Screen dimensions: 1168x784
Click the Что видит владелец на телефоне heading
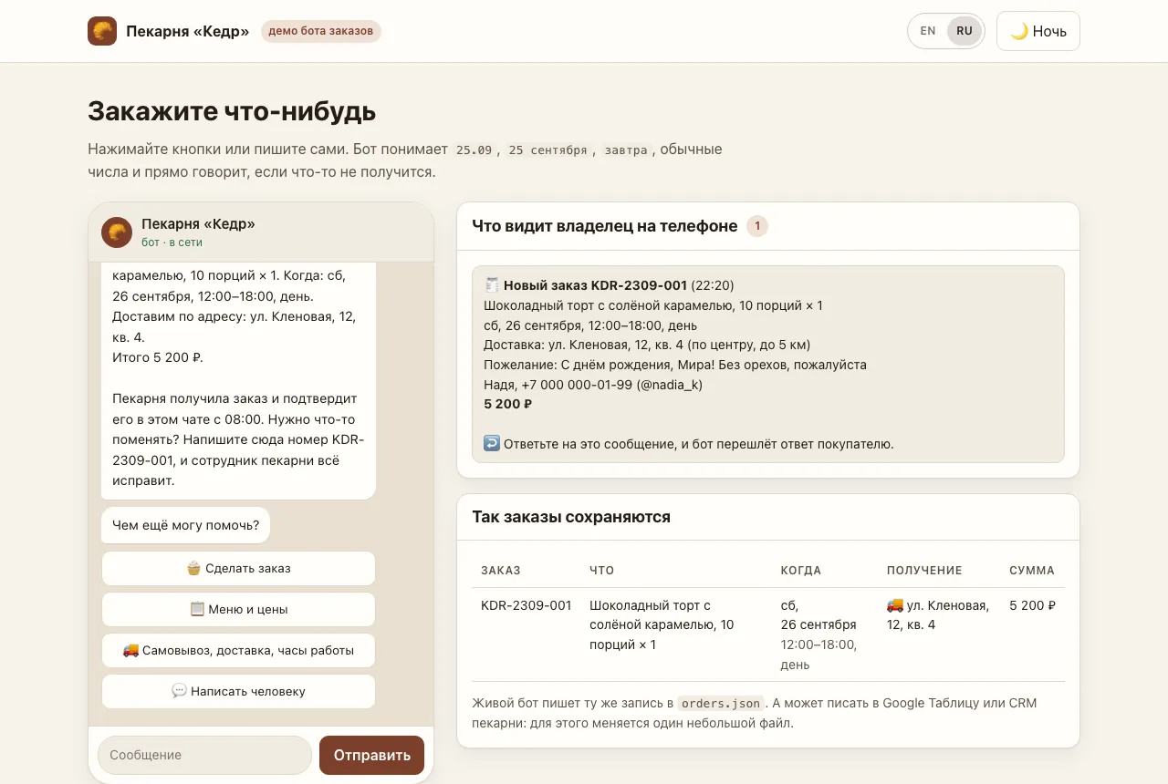[605, 226]
